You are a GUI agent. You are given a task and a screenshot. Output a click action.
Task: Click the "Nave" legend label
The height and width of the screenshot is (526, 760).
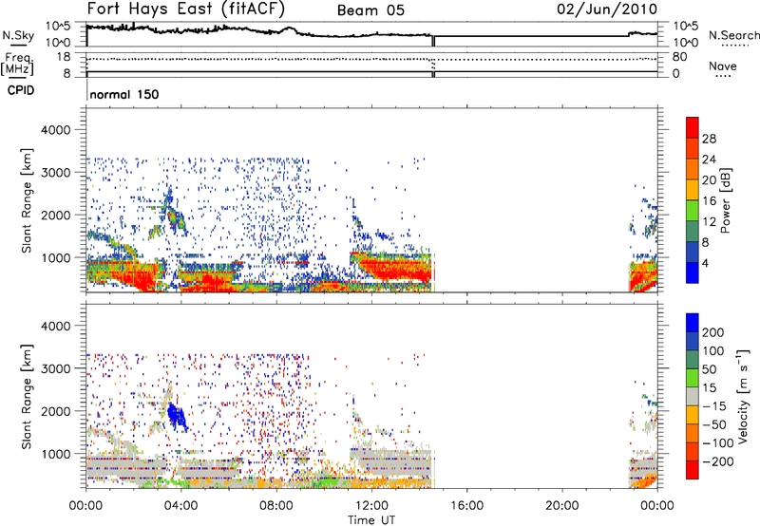click(x=723, y=66)
